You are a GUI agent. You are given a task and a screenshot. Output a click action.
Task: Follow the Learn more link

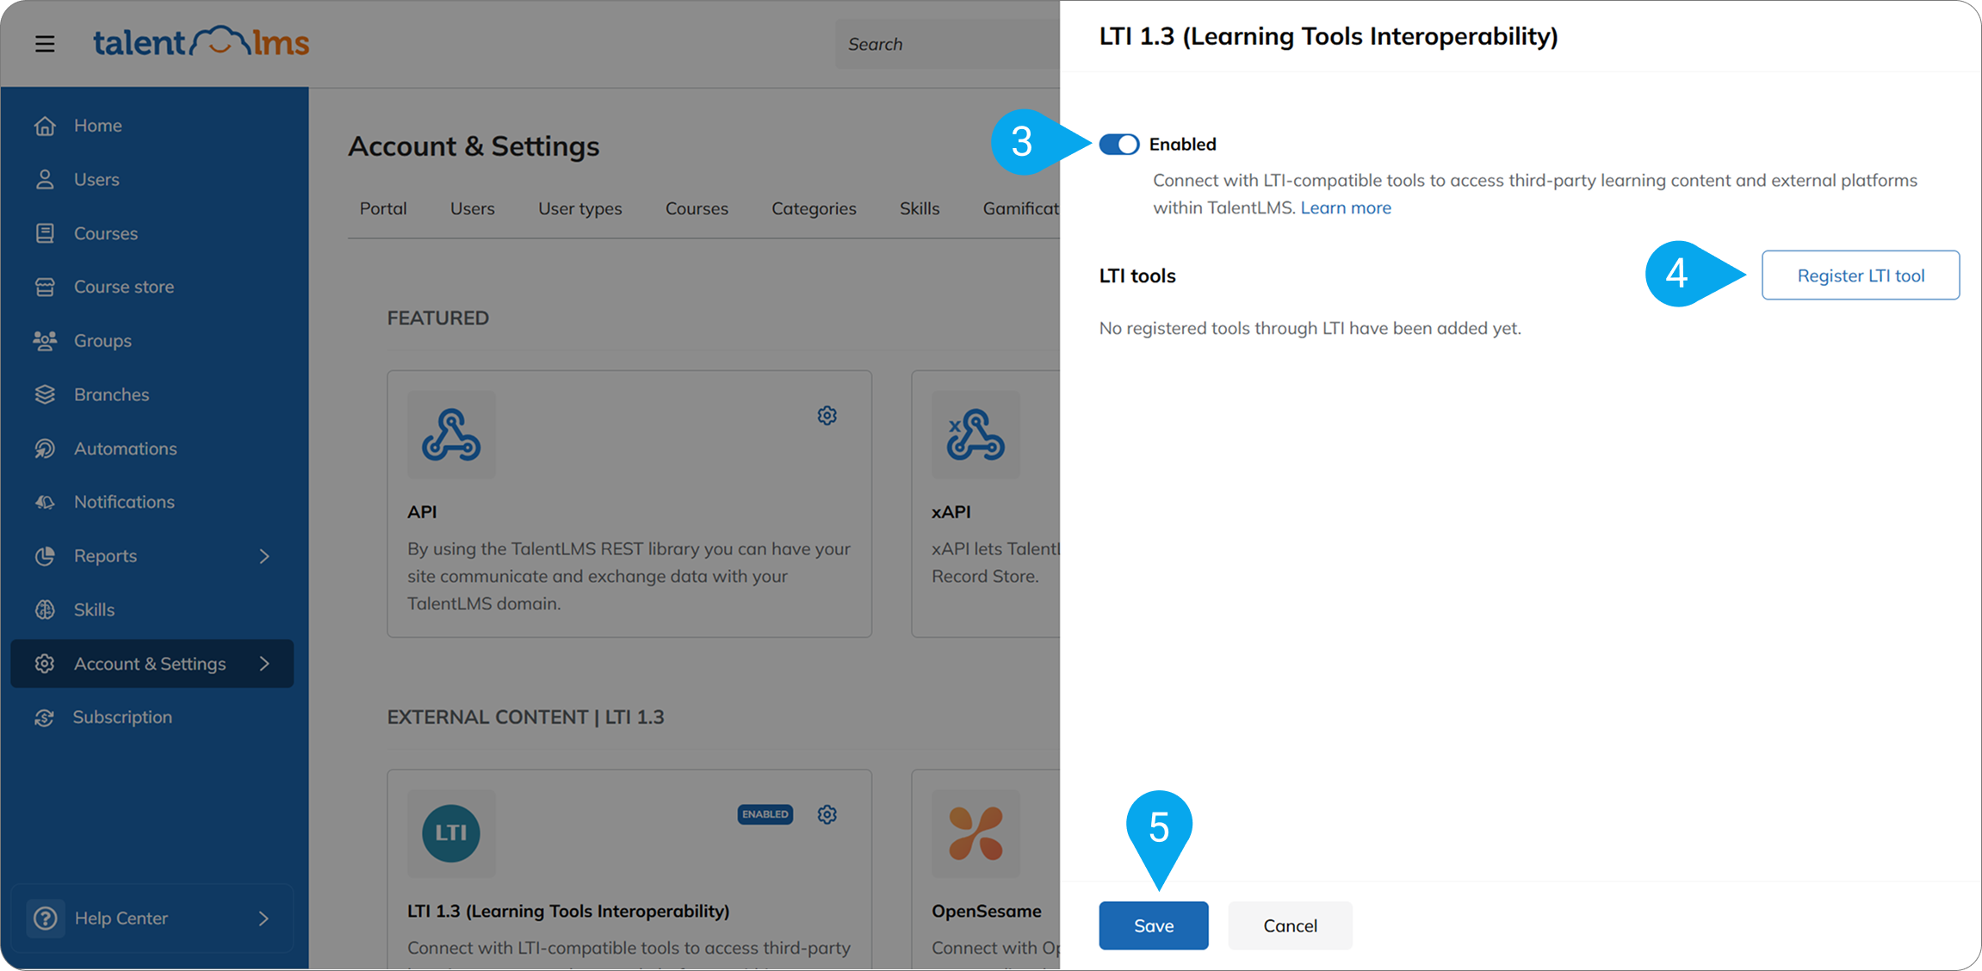pos(1346,207)
